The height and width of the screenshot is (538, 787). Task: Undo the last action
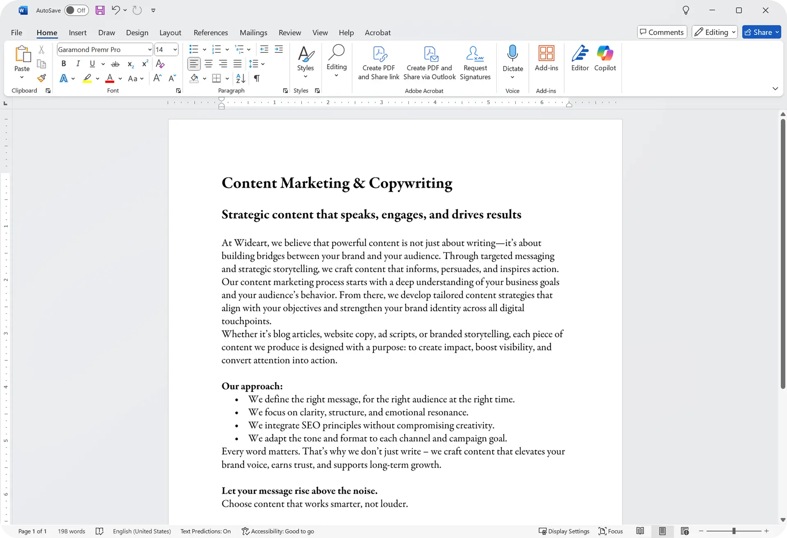116,10
